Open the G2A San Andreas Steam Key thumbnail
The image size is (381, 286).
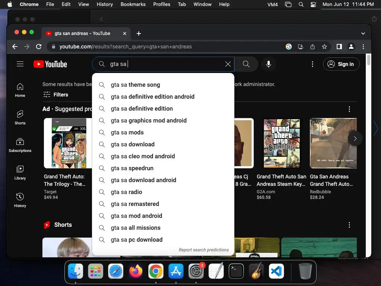click(281, 143)
